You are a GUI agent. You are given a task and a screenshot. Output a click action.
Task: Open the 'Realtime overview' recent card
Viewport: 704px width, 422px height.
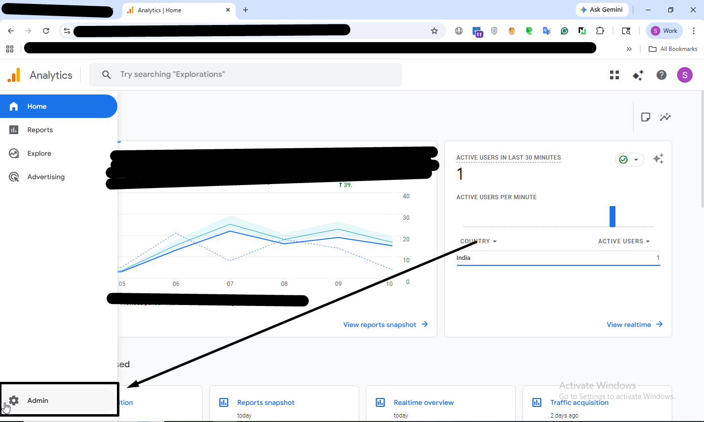pos(441,403)
